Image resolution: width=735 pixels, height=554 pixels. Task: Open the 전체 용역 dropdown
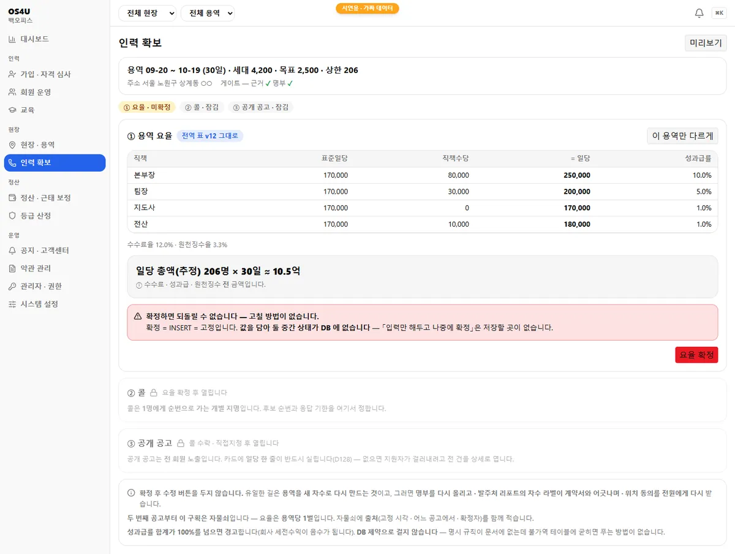pyautogui.click(x=208, y=13)
